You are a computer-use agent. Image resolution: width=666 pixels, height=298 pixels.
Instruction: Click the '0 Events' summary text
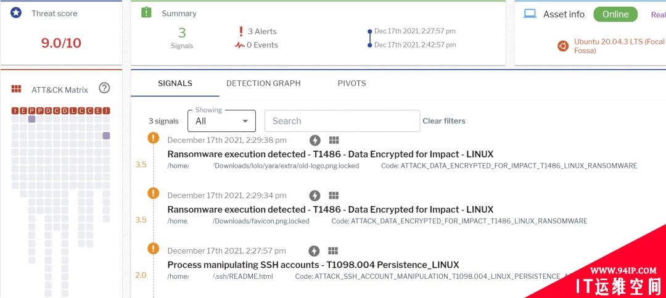263,45
